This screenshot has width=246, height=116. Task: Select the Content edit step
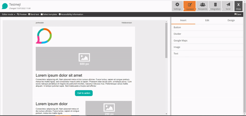(x=190, y=6)
